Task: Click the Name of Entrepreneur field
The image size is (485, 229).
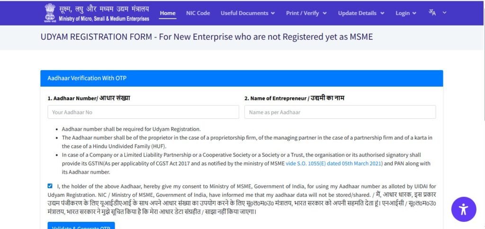Action: point(340,112)
